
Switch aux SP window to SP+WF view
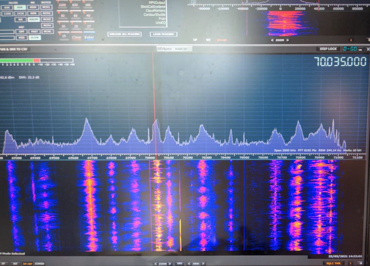222,40
